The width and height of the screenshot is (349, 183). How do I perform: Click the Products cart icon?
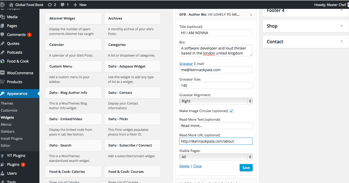[x=2, y=82]
